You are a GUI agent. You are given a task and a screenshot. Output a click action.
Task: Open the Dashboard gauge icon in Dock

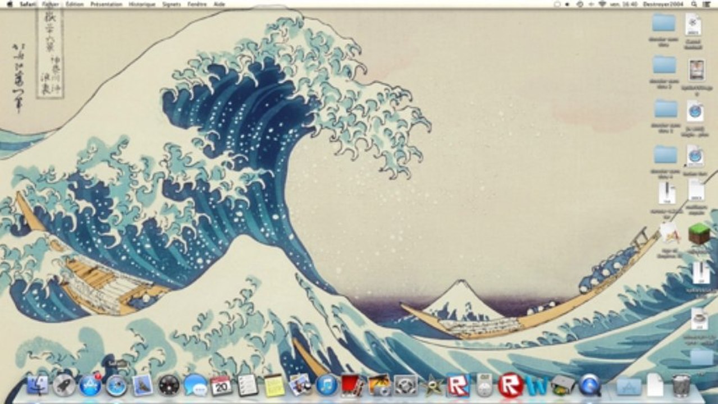point(169,385)
